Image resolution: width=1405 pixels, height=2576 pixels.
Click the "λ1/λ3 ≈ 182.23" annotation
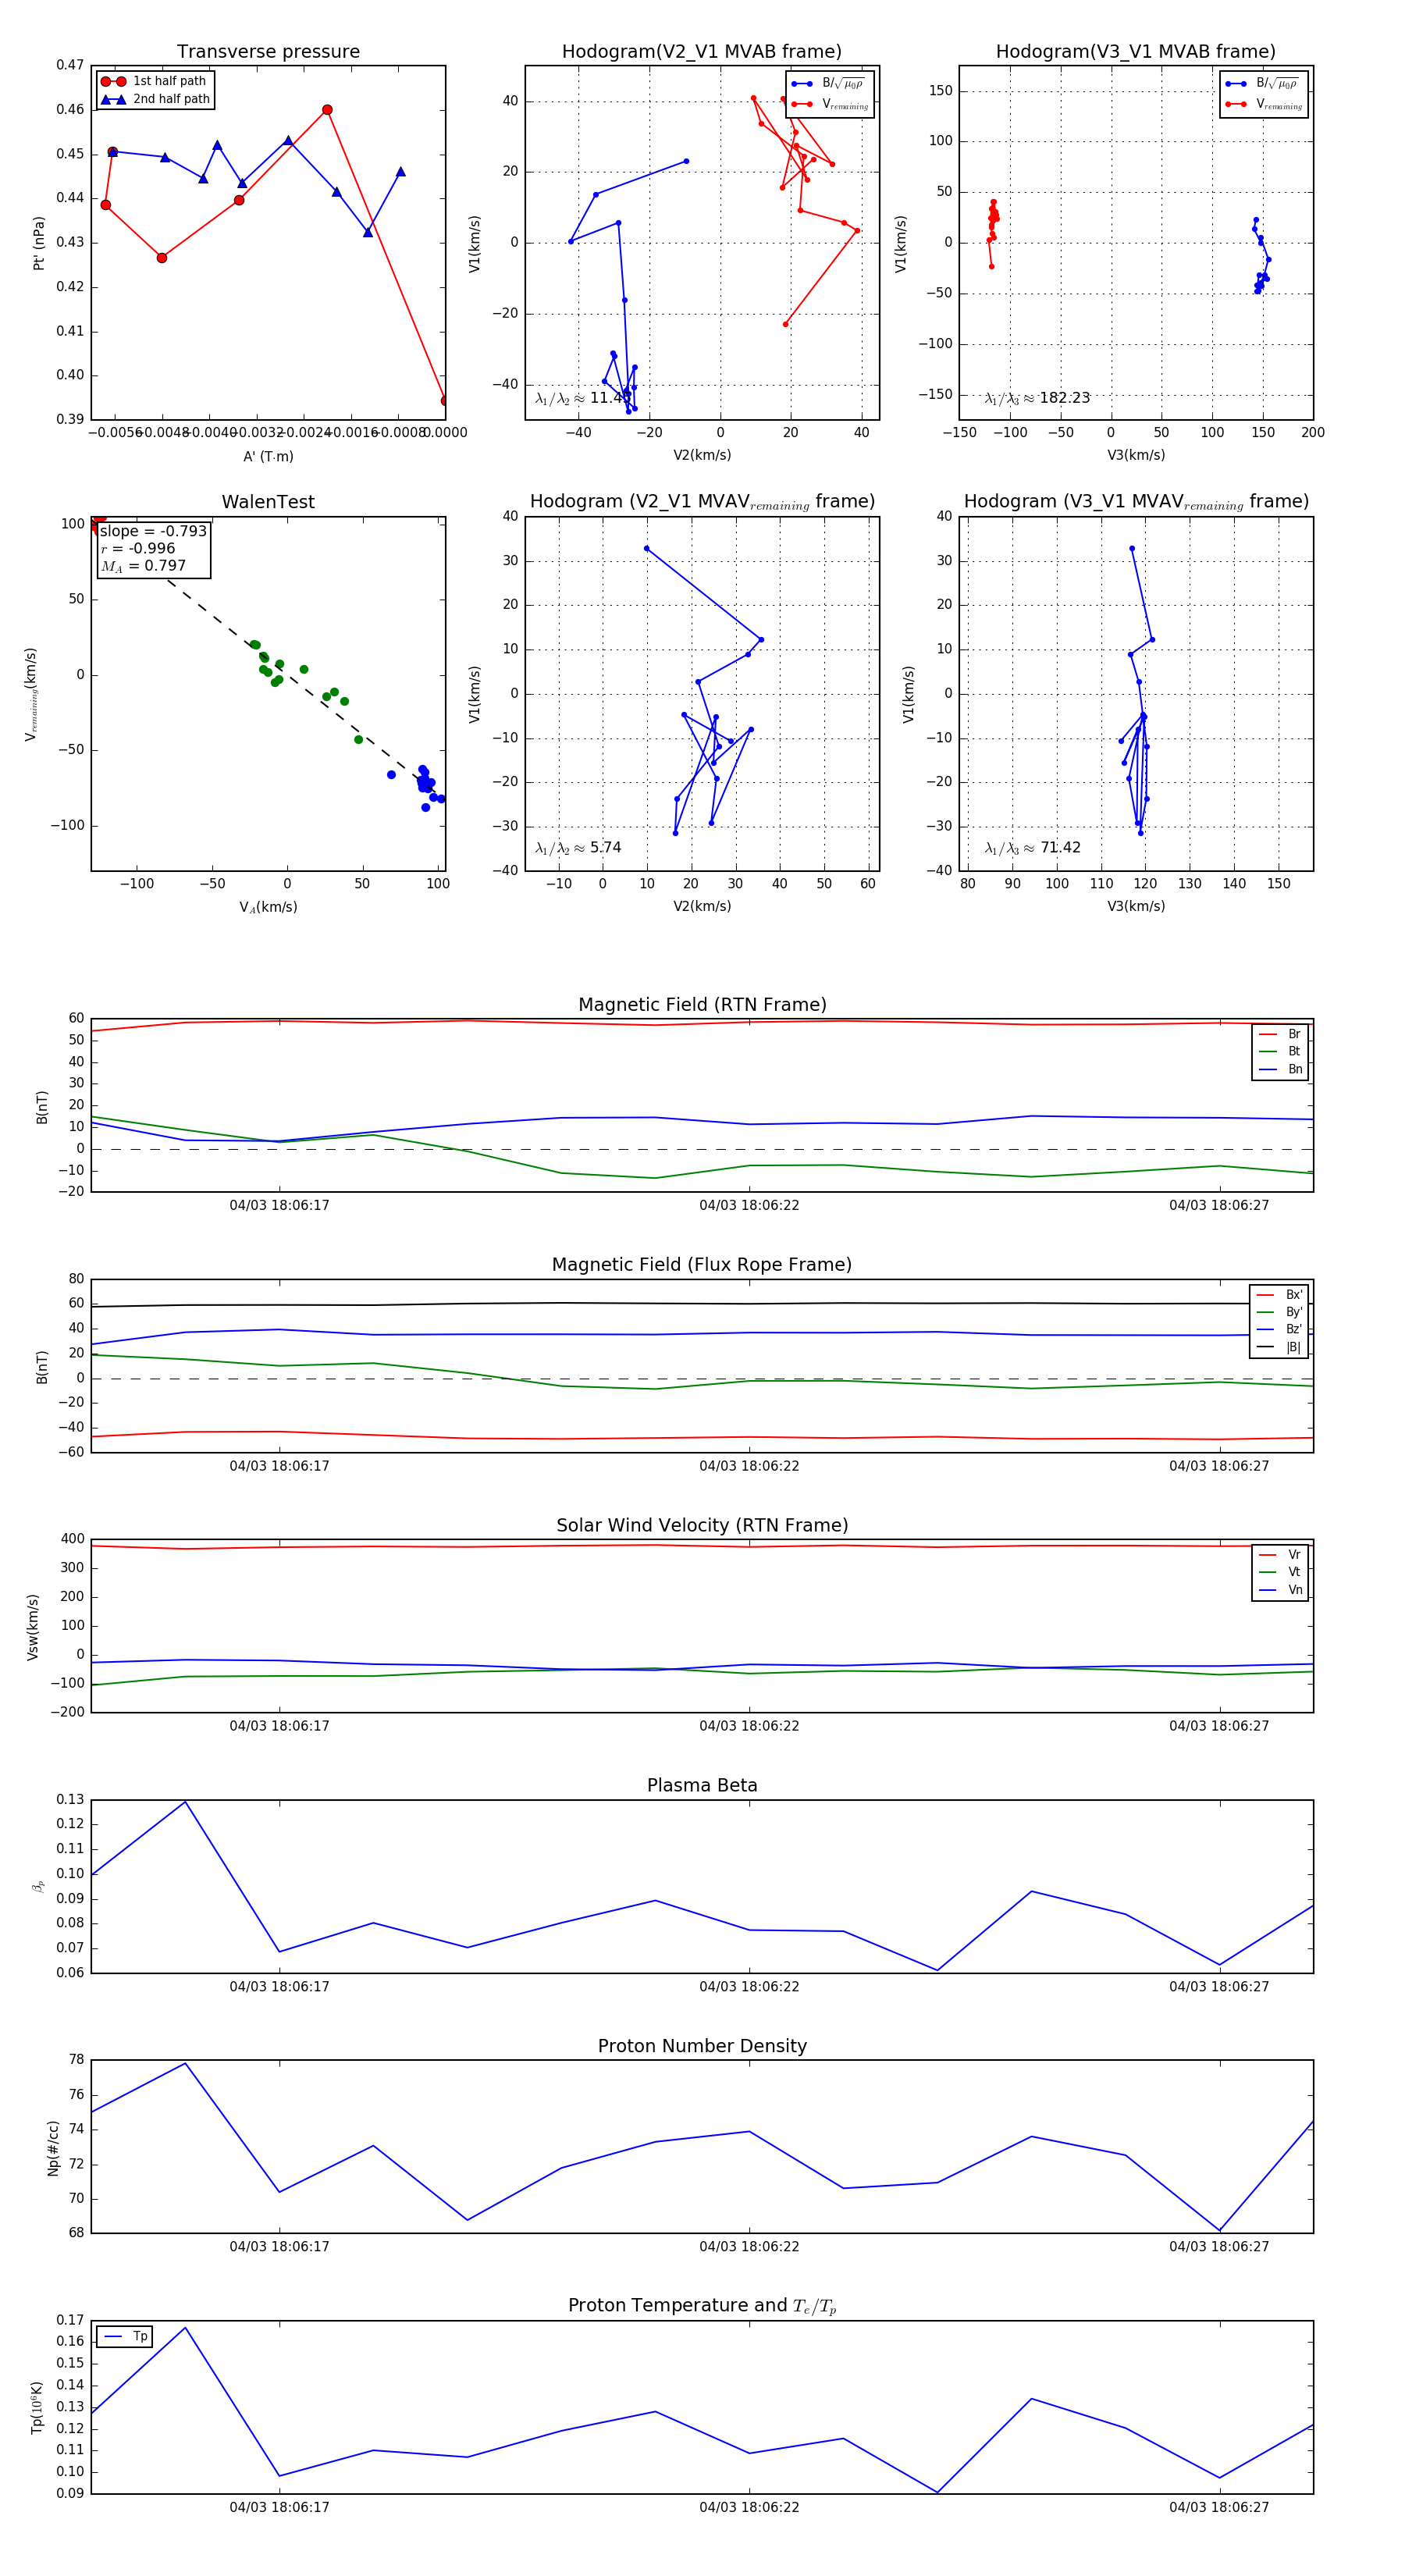[x=1037, y=398]
